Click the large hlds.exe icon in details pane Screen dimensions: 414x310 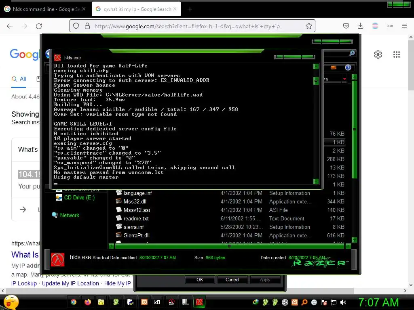[x=57, y=260]
